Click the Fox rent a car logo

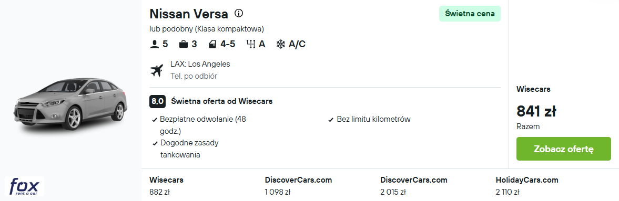(x=24, y=186)
